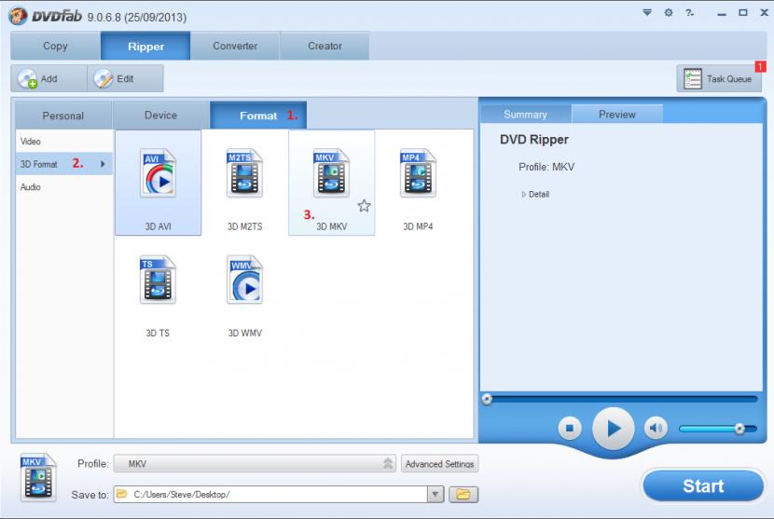This screenshot has width=774, height=519.
Task: Switch to the Ripper tab
Action: tap(145, 46)
